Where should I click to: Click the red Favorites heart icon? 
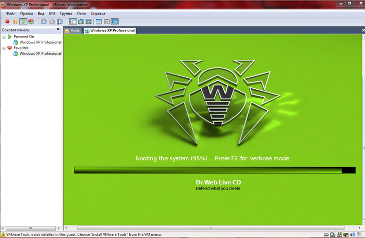coord(9,48)
